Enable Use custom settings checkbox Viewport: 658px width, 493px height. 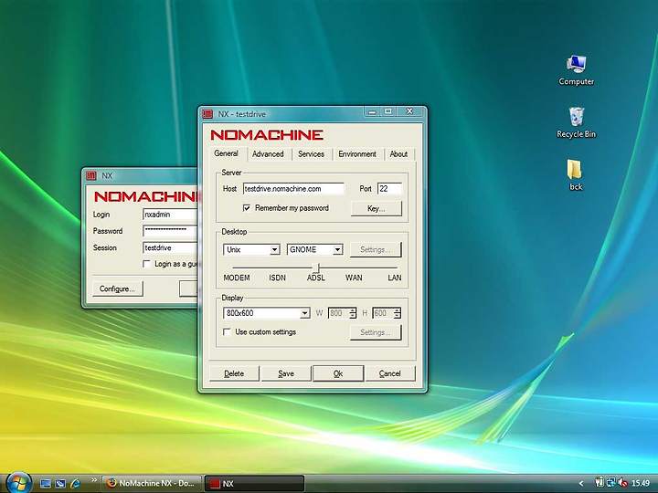point(227,332)
